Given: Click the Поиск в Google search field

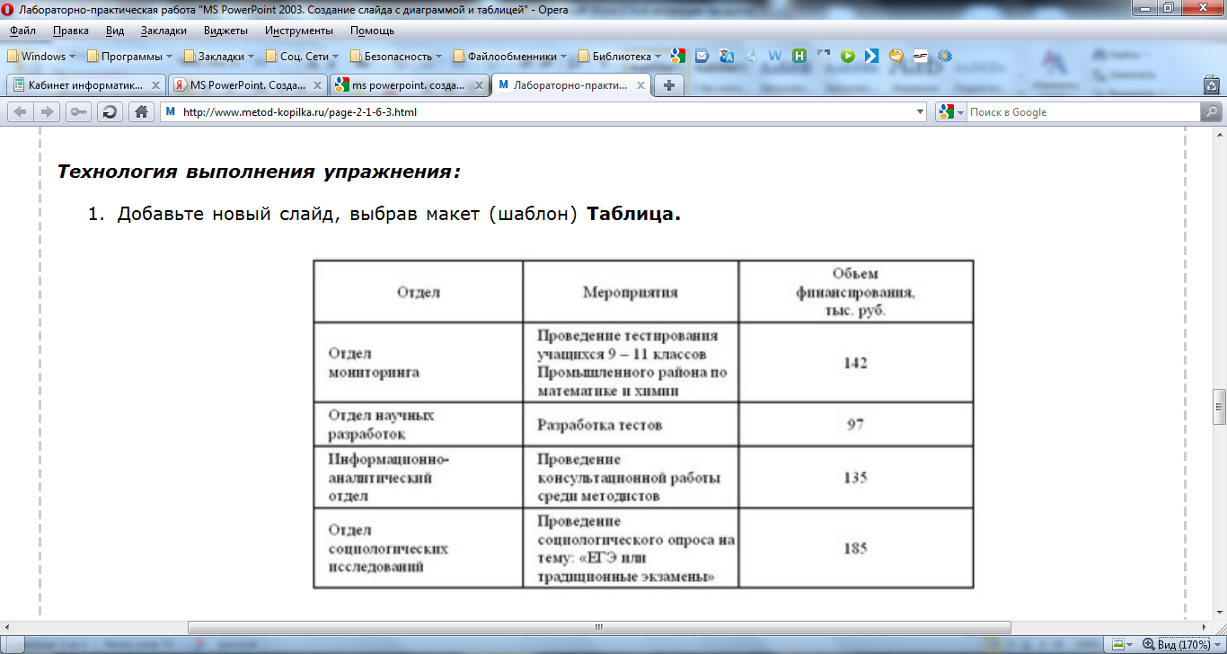Looking at the screenshot, I should click(1082, 112).
